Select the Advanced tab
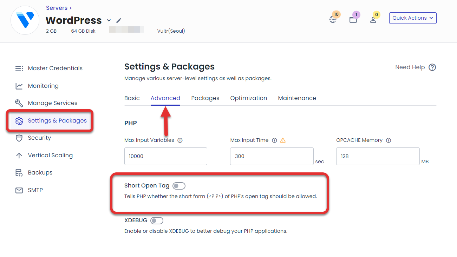 coord(165,98)
